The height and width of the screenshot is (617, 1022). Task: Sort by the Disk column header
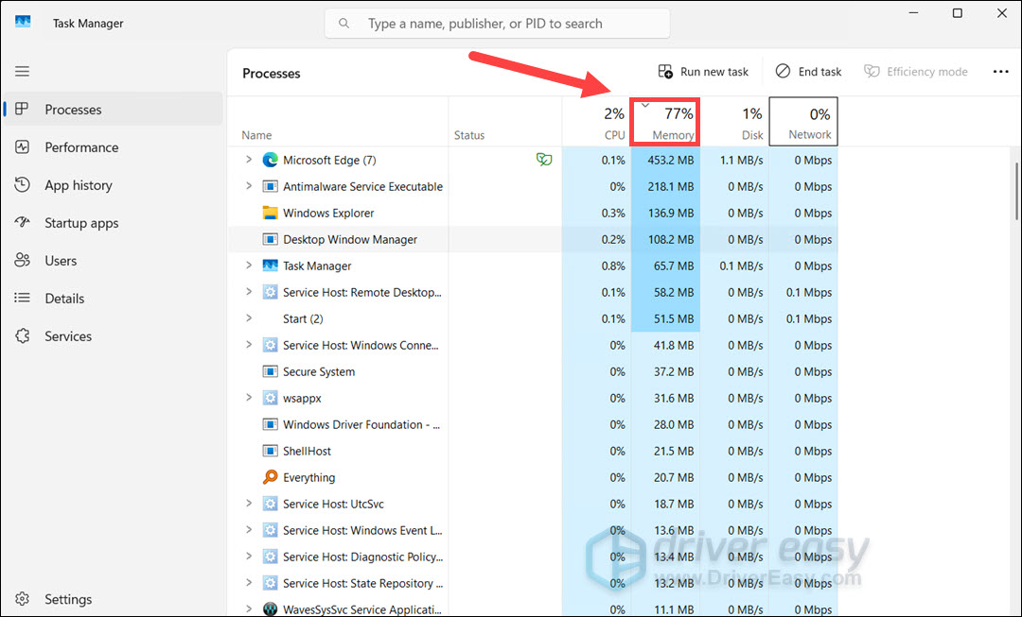[734, 122]
